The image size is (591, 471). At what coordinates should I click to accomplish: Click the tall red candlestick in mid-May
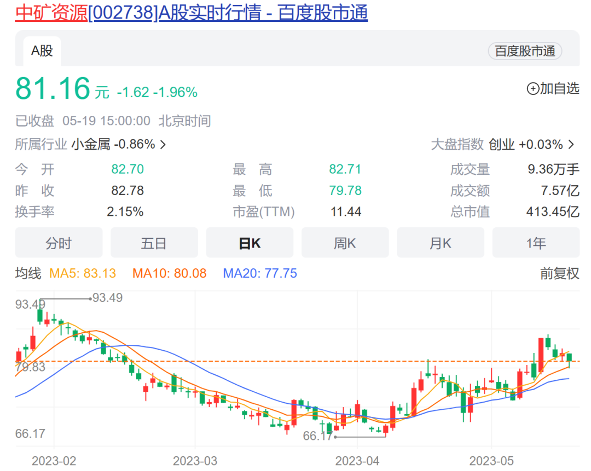click(x=541, y=355)
